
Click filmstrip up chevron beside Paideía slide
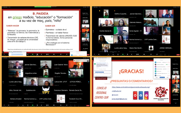point(85,9)
